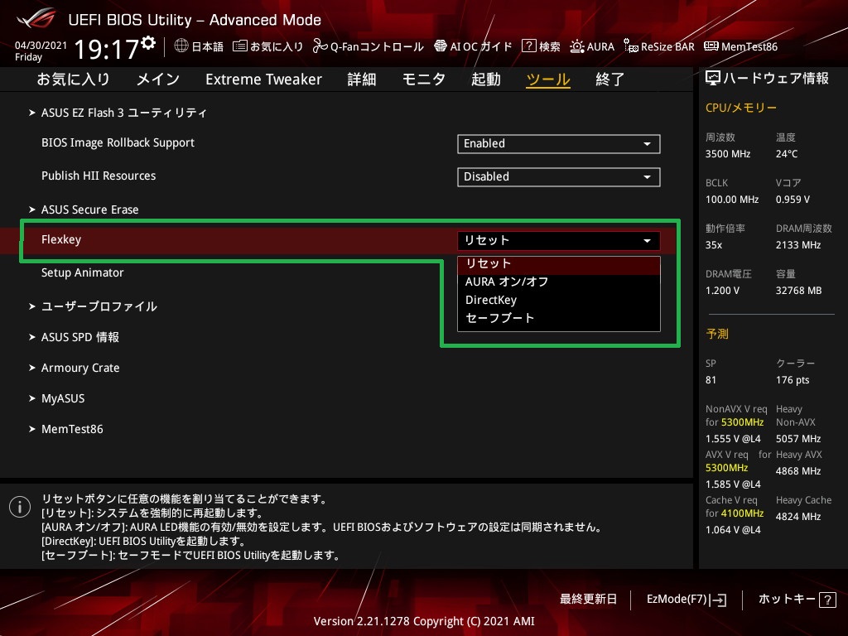848x636 pixels.
Task: Expand Armoury Crate submenu
Action: pyautogui.click(x=74, y=368)
